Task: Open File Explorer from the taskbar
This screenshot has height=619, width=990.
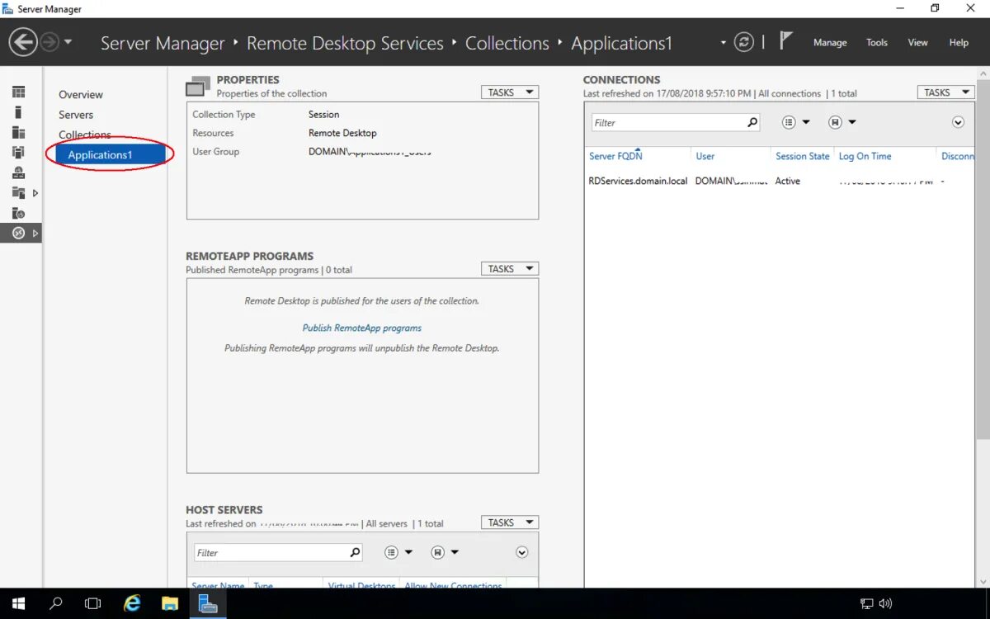Action: click(170, 603)
